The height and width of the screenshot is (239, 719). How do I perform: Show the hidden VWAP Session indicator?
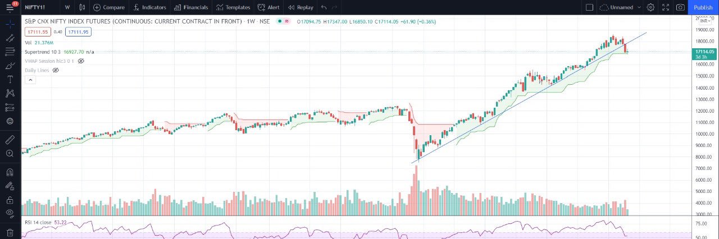point(81,61)
